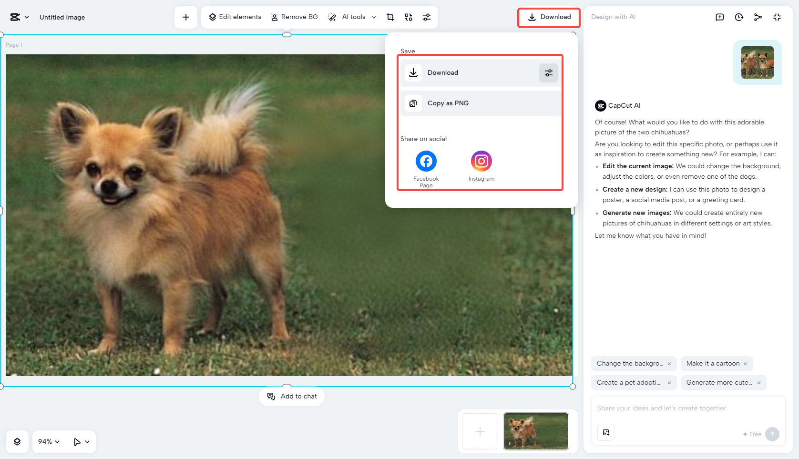Upload image in chat input
This screenshot has width=799, height=459.
[x=606, y=433]
